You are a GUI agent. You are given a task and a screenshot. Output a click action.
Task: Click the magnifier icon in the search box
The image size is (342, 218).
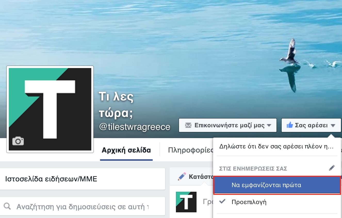pyautogui.click(x=7, y=206)
